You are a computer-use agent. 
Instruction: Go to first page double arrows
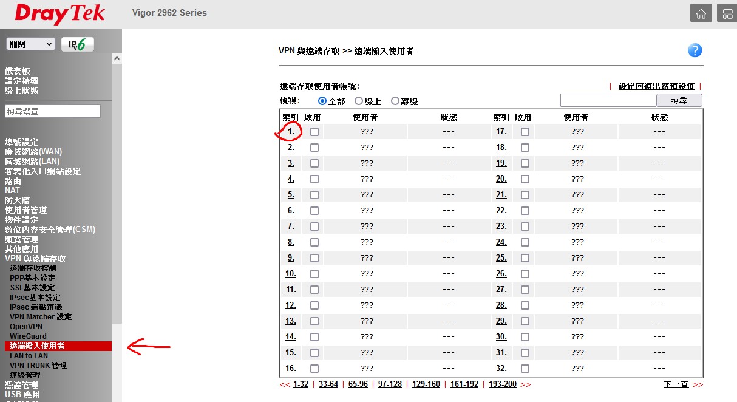tap(285, 384)
